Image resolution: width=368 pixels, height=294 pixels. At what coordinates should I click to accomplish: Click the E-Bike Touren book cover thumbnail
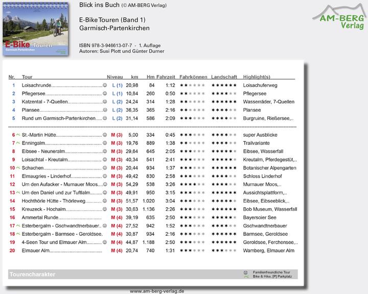36,29
